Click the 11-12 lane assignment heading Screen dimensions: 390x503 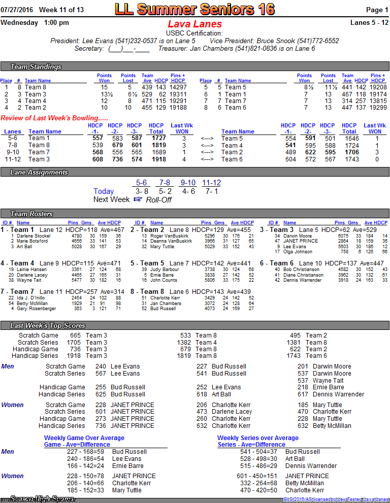point(211,183)
